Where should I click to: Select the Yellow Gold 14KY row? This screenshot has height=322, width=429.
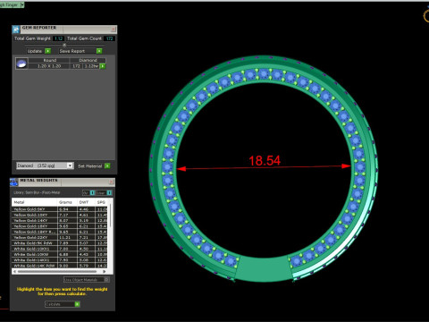tap(60, 221)
